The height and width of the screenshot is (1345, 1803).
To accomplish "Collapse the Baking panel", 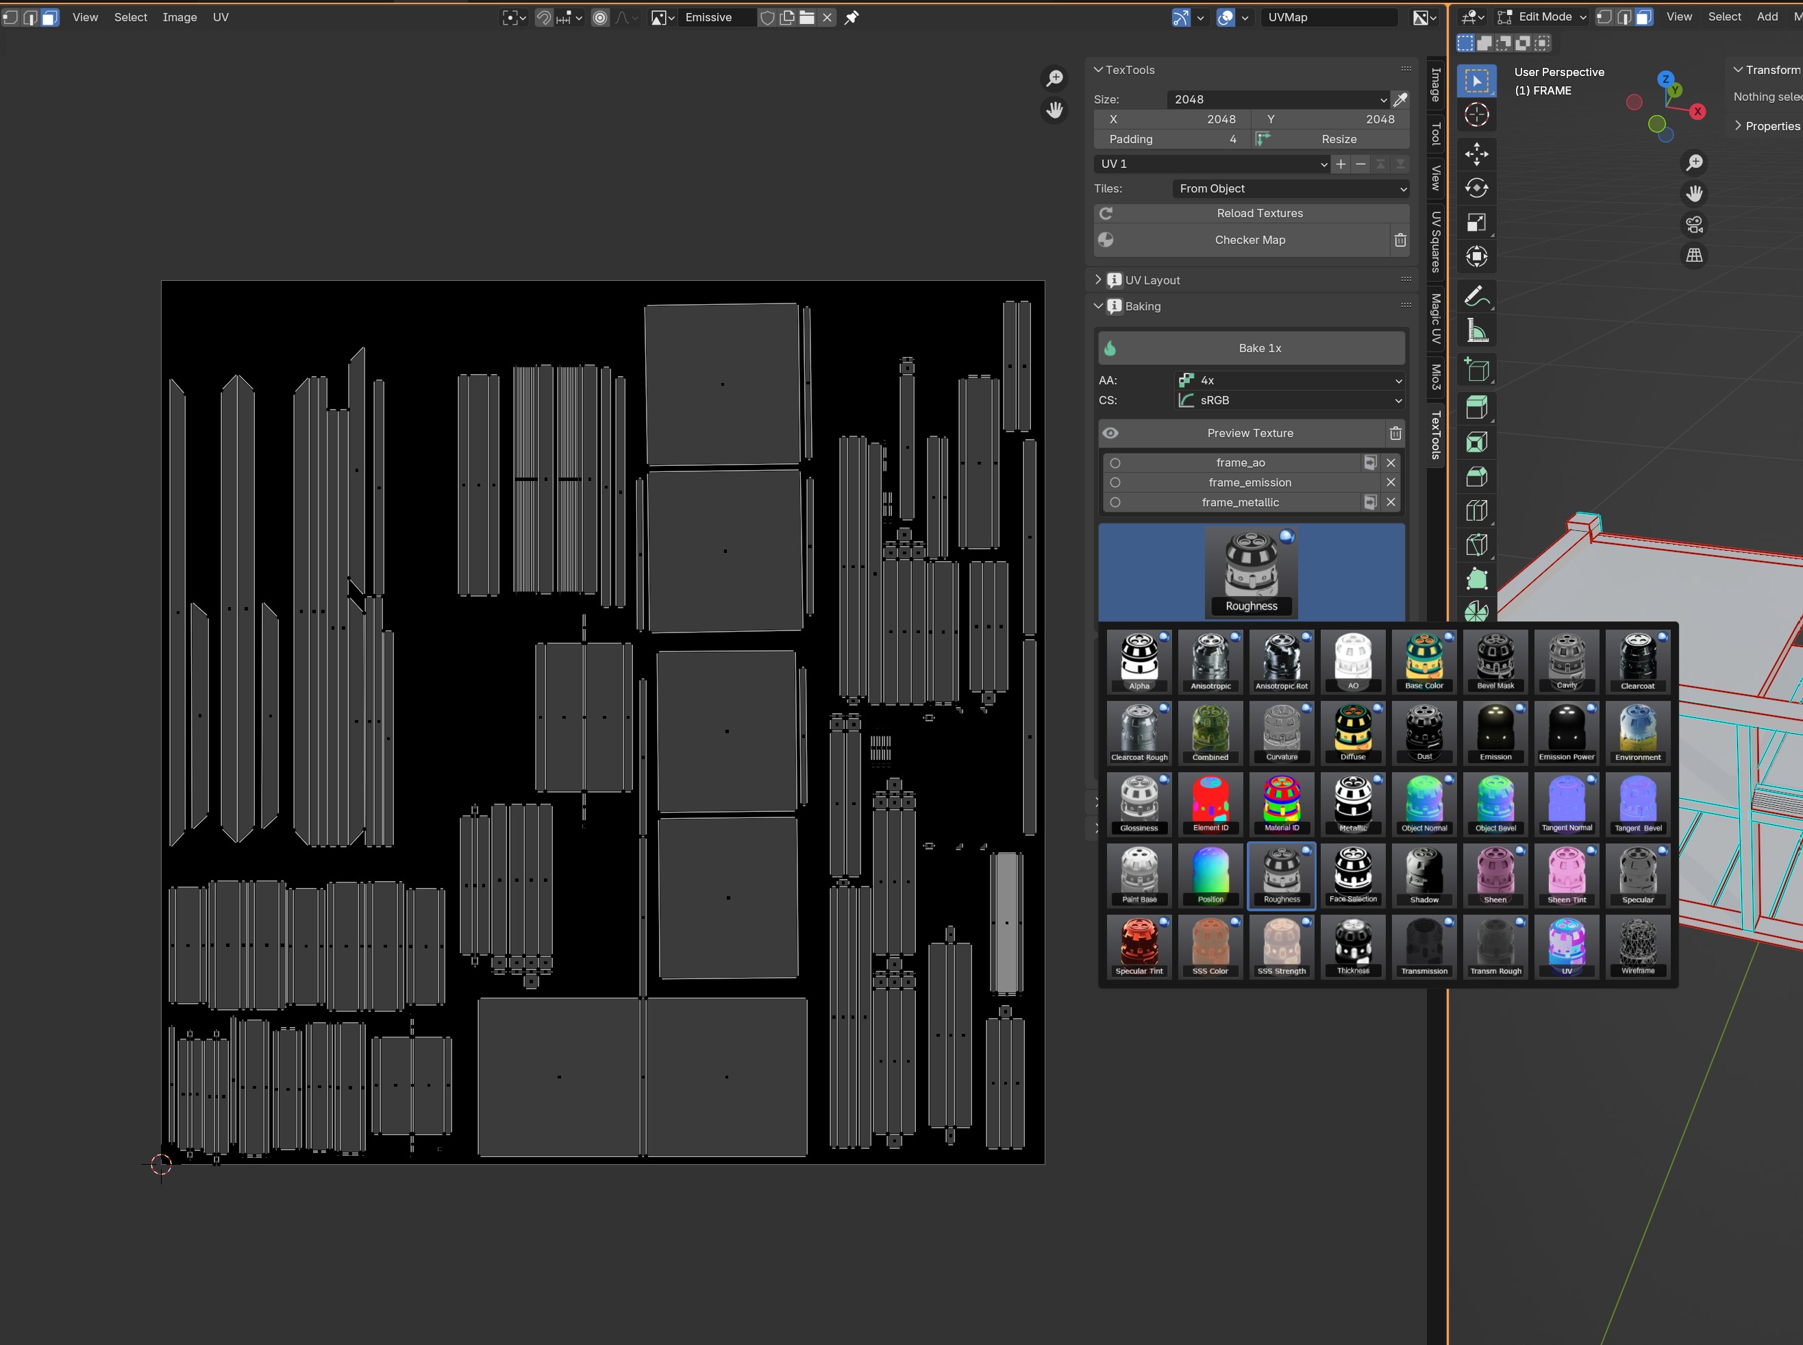I will tap(1098, 306).
